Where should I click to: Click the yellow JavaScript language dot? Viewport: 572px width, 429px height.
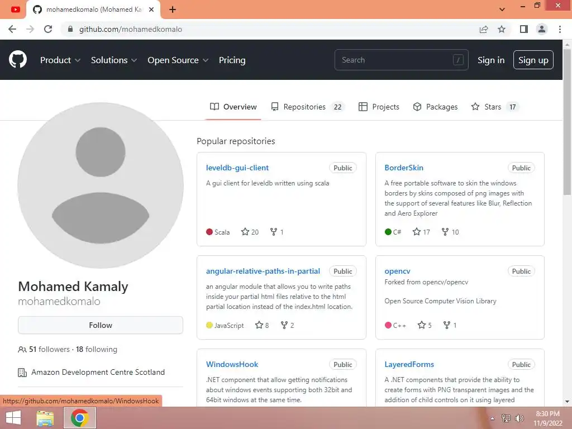click(x=209, y=325)
